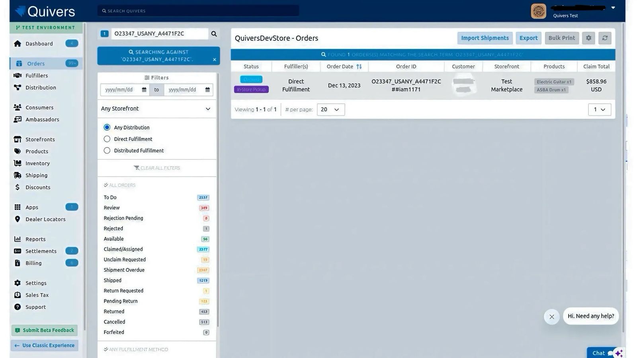Switch to Use Classic Experience
This screenshot has height=358, width=637.
[45, 345]
